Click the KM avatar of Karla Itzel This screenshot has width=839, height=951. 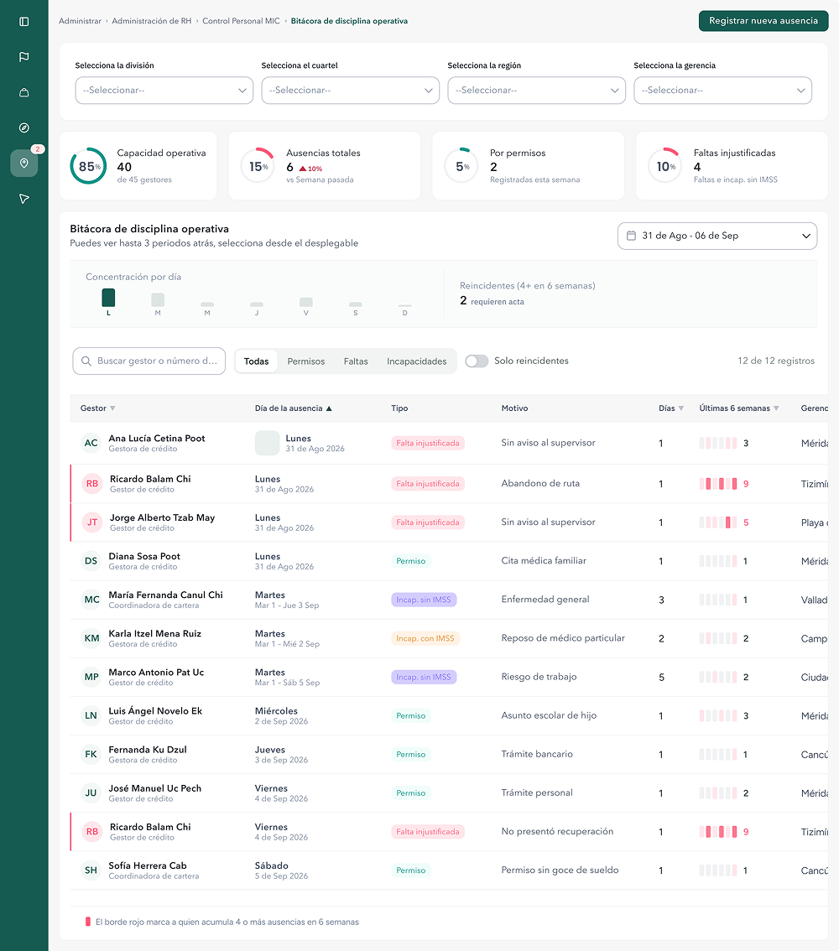[x=91, y=638]
